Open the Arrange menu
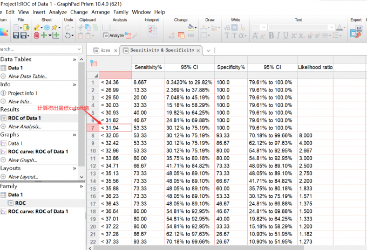367x250 pixels. coord(100,12)
